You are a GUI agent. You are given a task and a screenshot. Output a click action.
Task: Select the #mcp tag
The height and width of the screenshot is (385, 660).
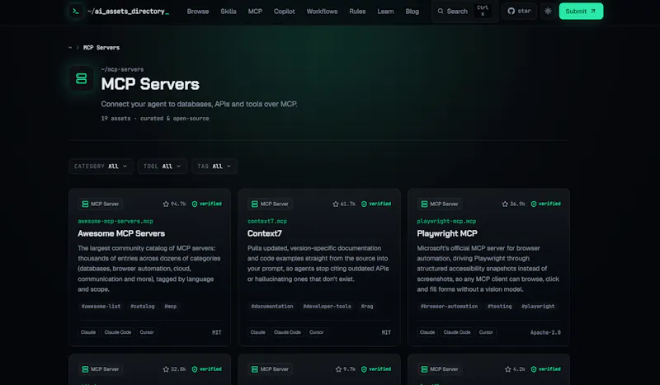171,307
